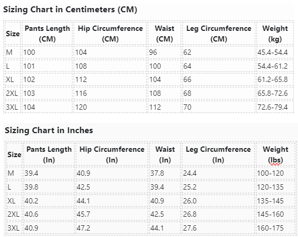Viewport: 298px width, 237px height.
Task: Click the misspelled 'lbs' word with red underline
Action: pos(276,160)
